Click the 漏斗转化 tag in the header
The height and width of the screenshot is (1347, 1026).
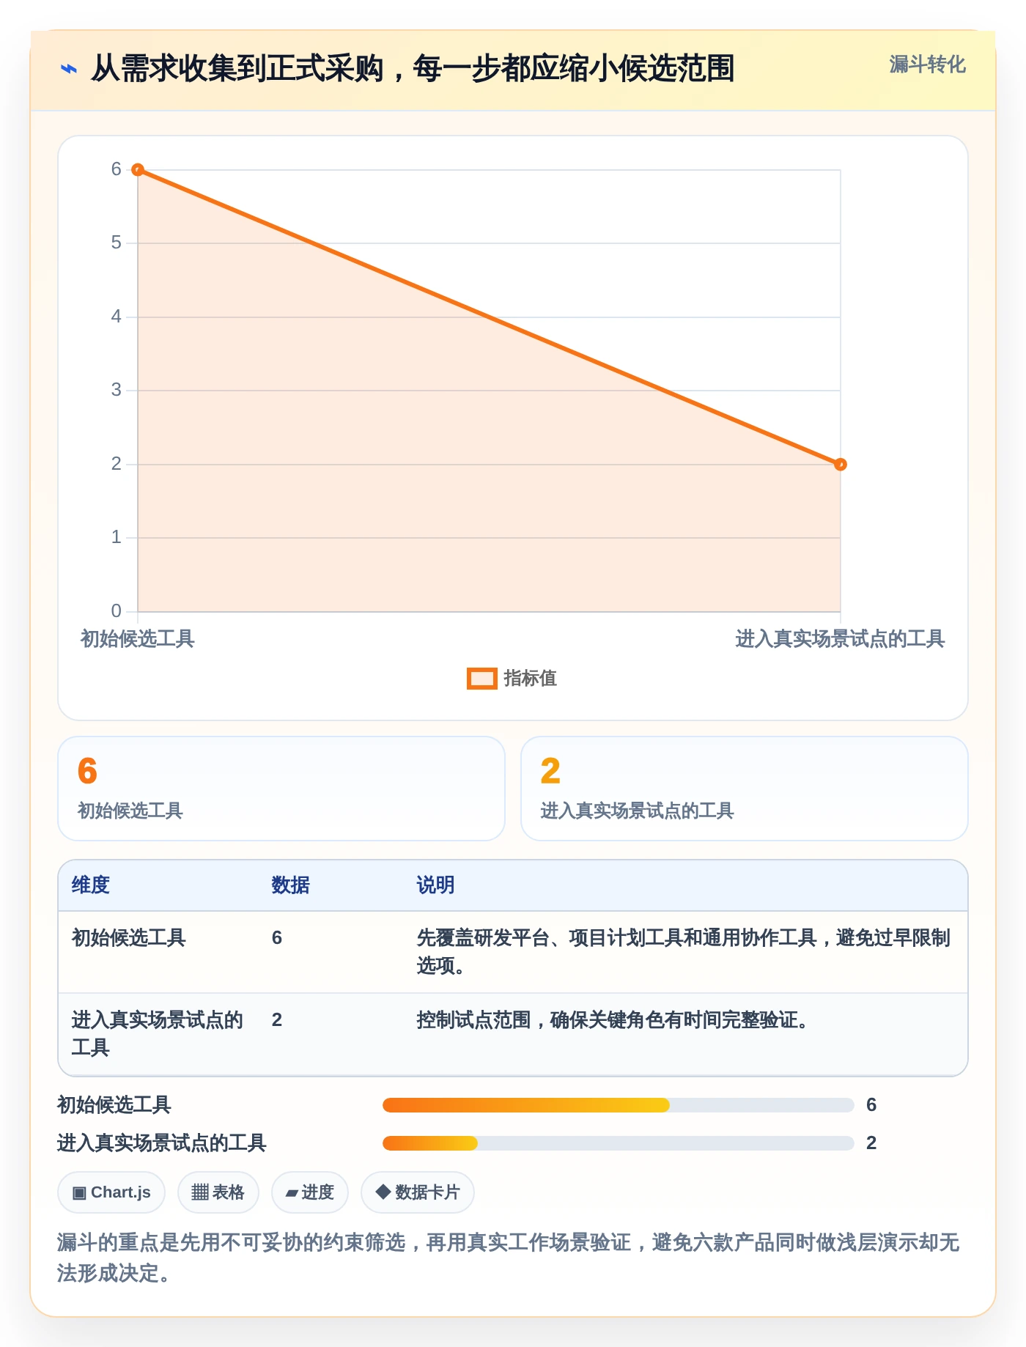click(927, 64)
